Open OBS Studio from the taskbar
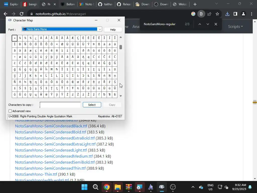257x193 pixels. tap(173, 187)
